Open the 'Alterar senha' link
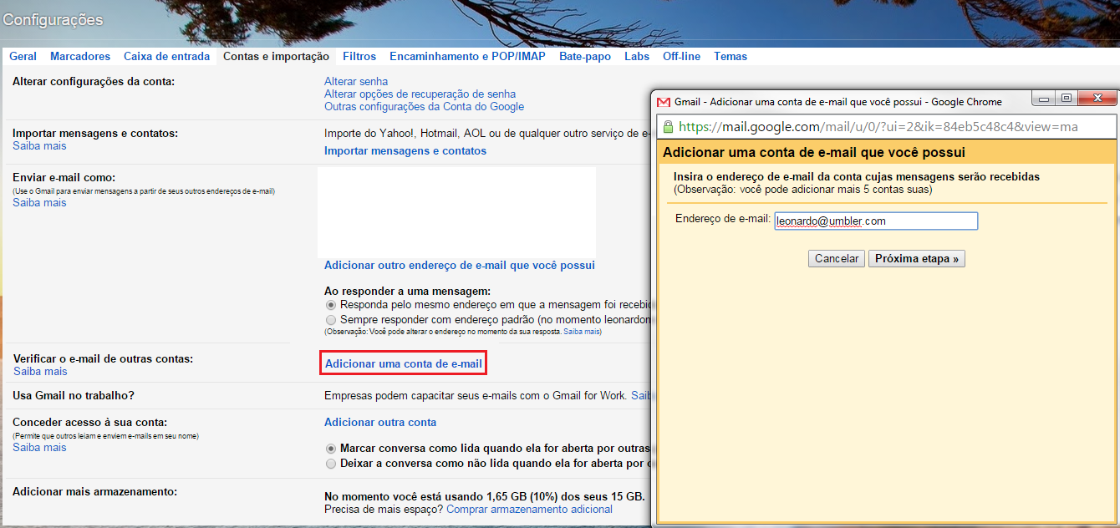 pos(354,81)
